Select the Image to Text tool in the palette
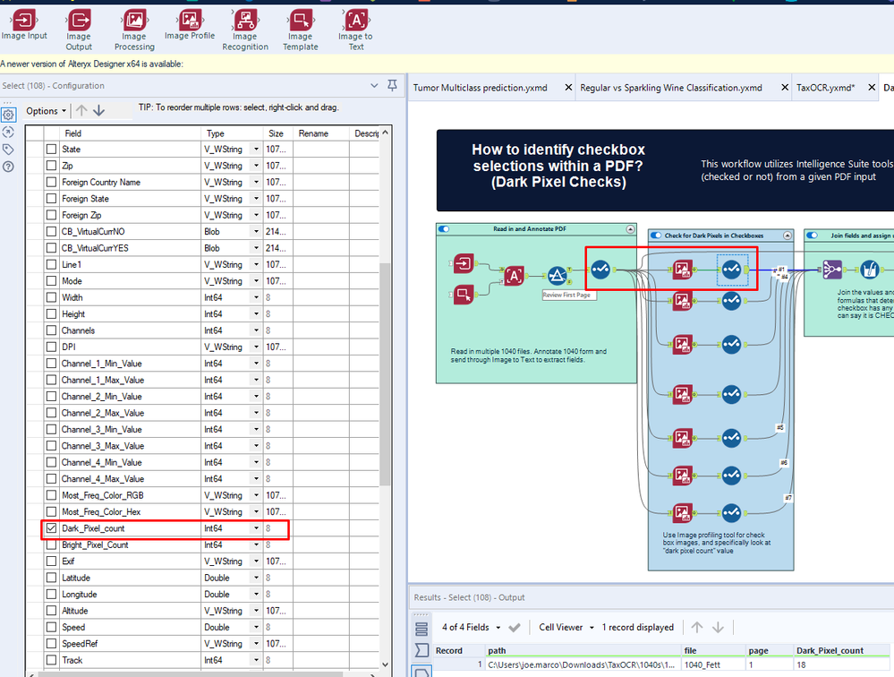The image size is (894, 677). (x=356, y=30)
